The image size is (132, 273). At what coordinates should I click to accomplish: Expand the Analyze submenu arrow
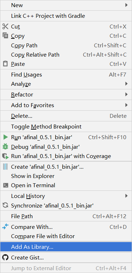tap(126, 84)
